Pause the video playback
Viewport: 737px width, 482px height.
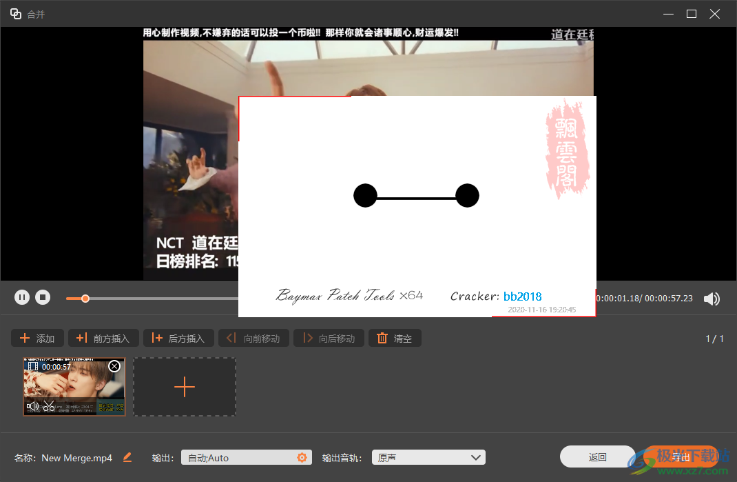click(22, 297)
